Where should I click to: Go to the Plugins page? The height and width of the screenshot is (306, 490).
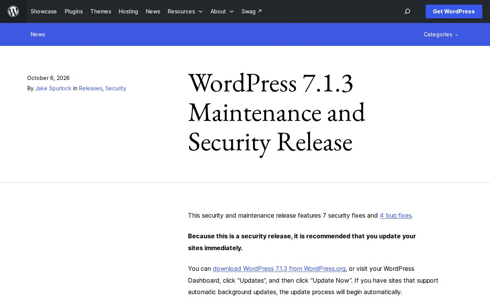pyautogui.click(x=74, y=11)
